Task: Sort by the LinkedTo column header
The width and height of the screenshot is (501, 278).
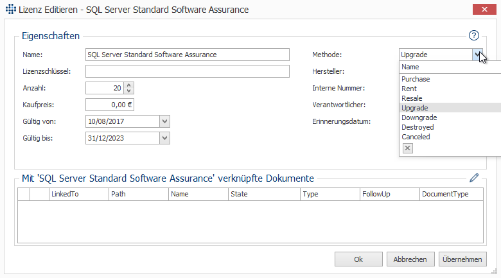Action: [79, 194]
